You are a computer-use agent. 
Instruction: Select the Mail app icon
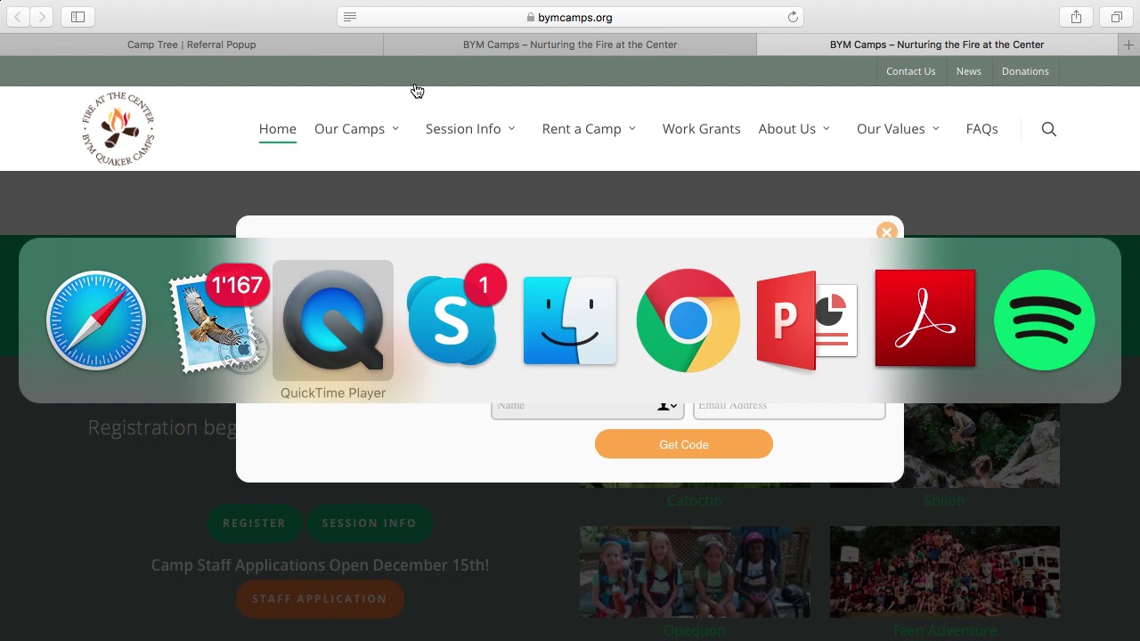[218, 320]
